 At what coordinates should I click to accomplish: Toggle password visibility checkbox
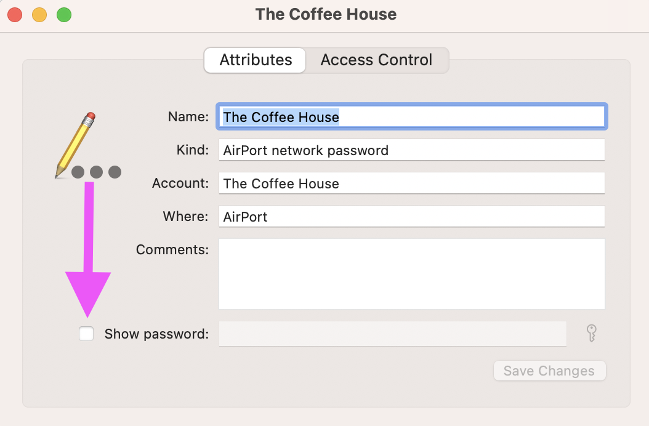pos(86,333)
